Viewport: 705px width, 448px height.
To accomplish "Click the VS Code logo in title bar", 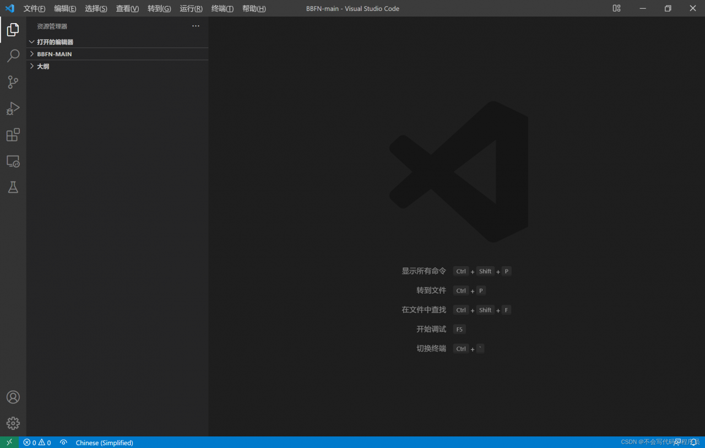I will point(9,8).
